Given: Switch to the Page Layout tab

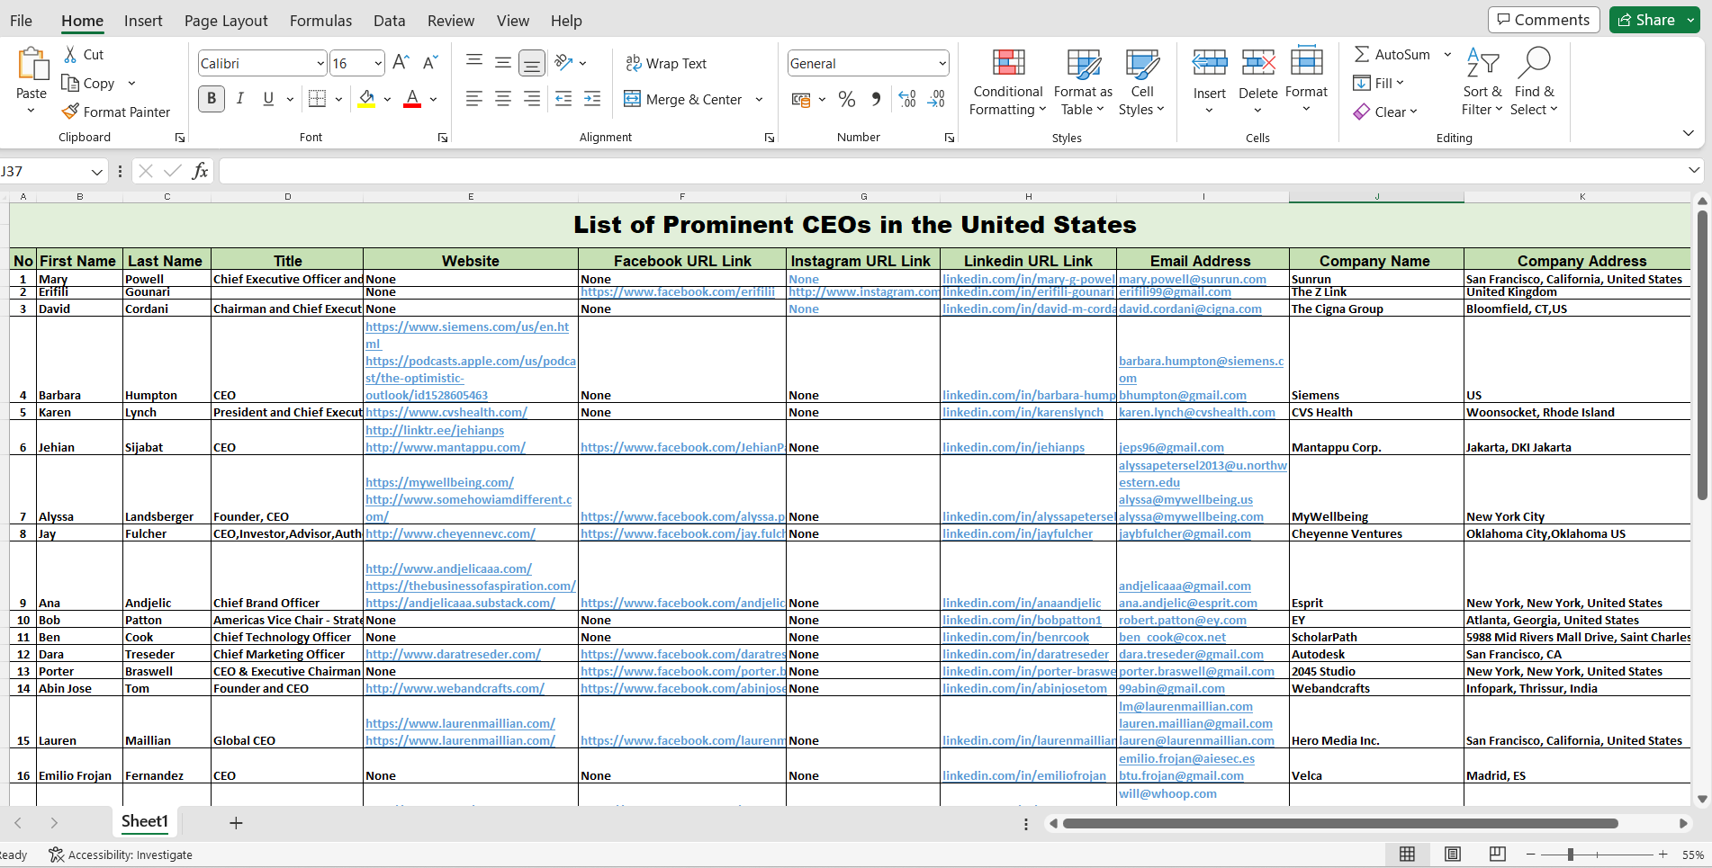Looking at the screenshot, I should tap(226, 21).
